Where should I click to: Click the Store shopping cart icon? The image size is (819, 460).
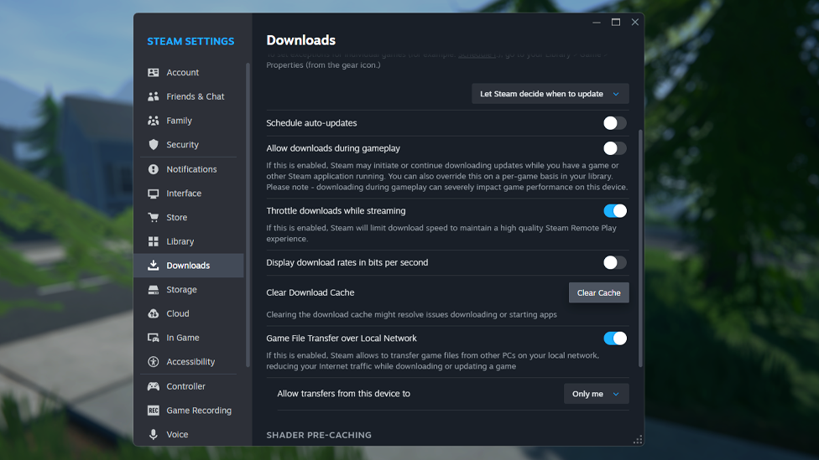coord(153,218)
